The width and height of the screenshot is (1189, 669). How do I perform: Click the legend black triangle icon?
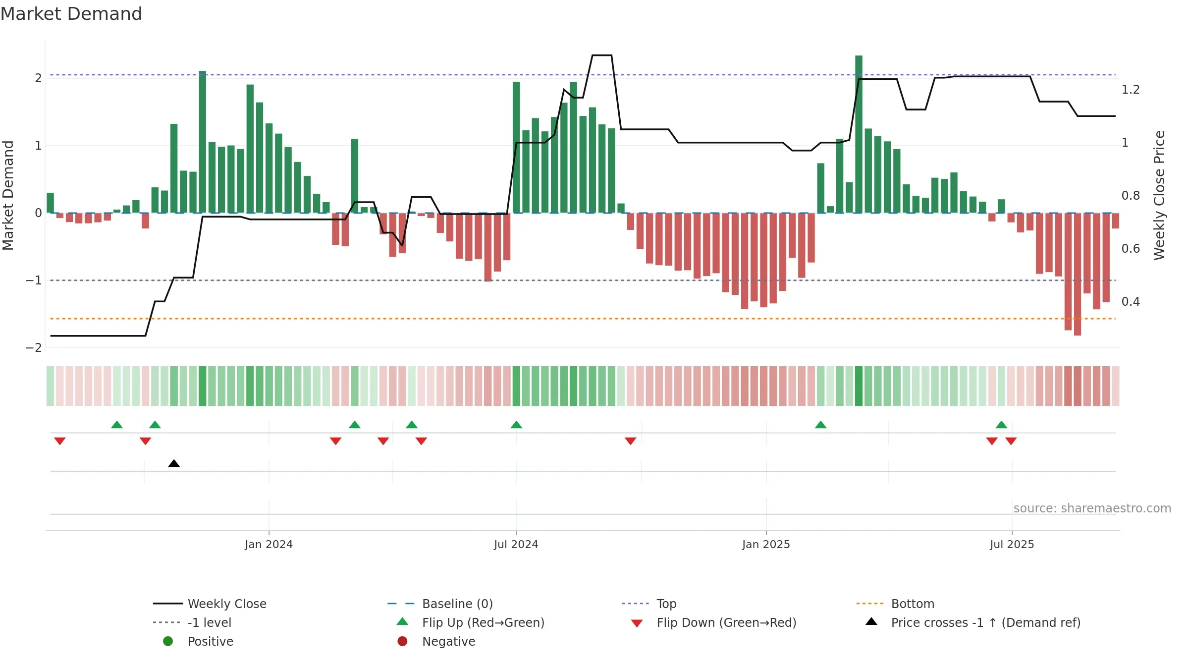point(871,621)
